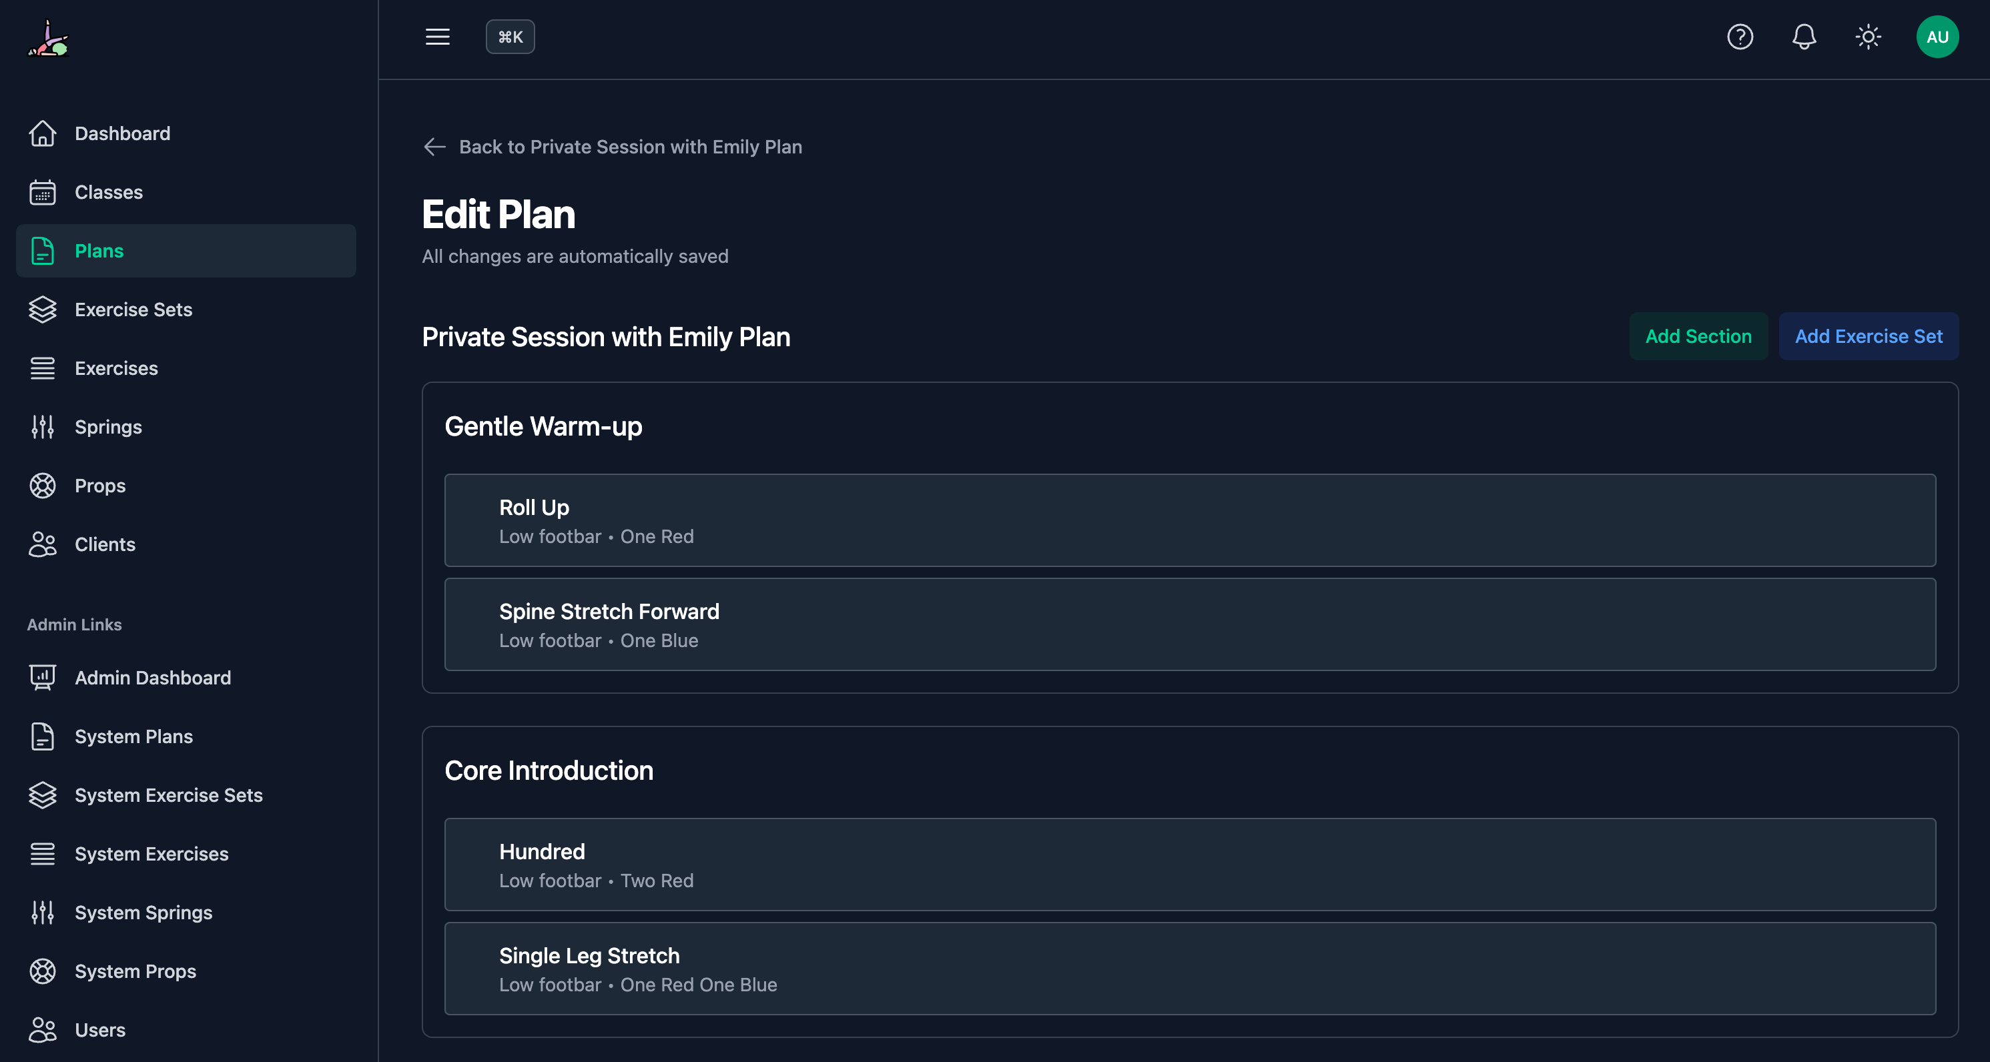Screen dimensions: 1990x1062
Task: Go back to Private Session with Emily Plan
Action: pos(613,146)
